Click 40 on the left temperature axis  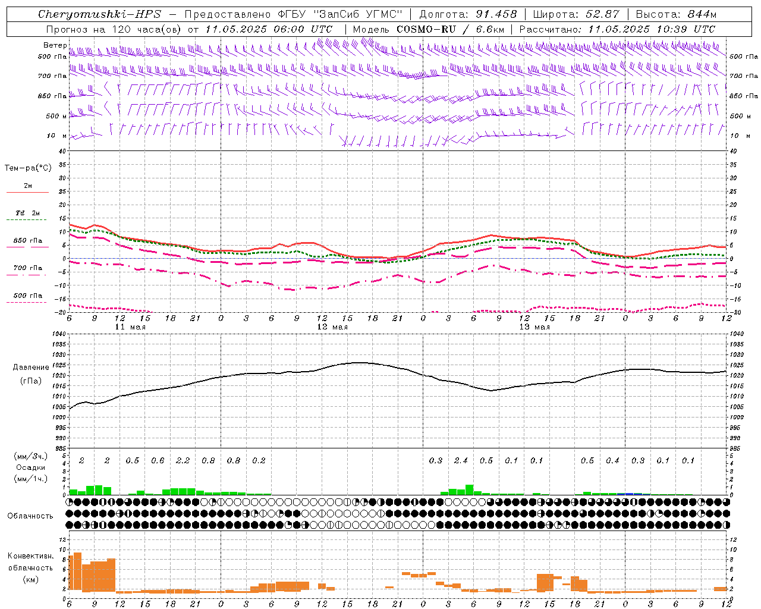click(63, 151)
